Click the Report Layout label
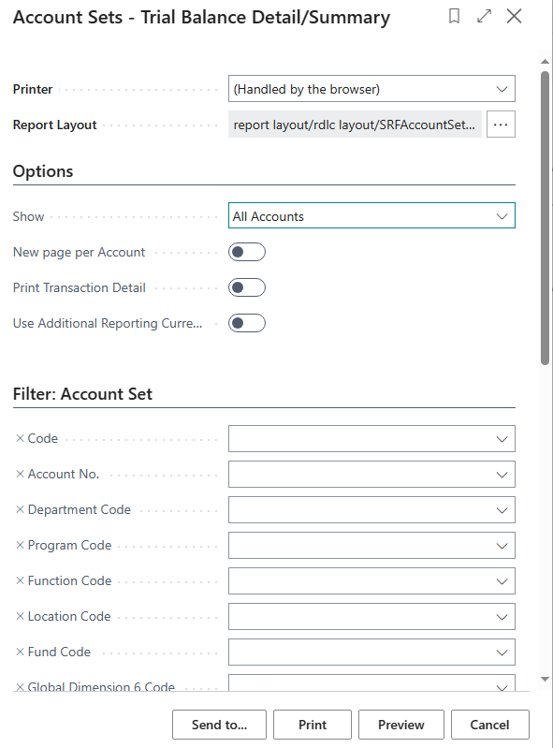This screenshot has width=553, height=748. [x=55, y=125]
